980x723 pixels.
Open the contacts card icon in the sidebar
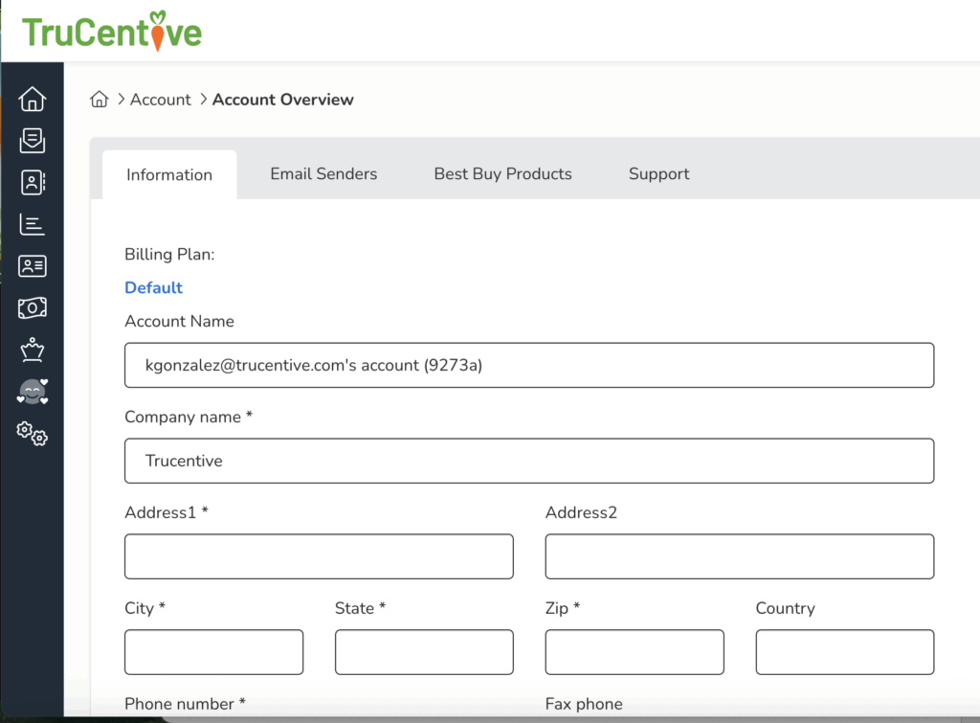click(32, 182)
